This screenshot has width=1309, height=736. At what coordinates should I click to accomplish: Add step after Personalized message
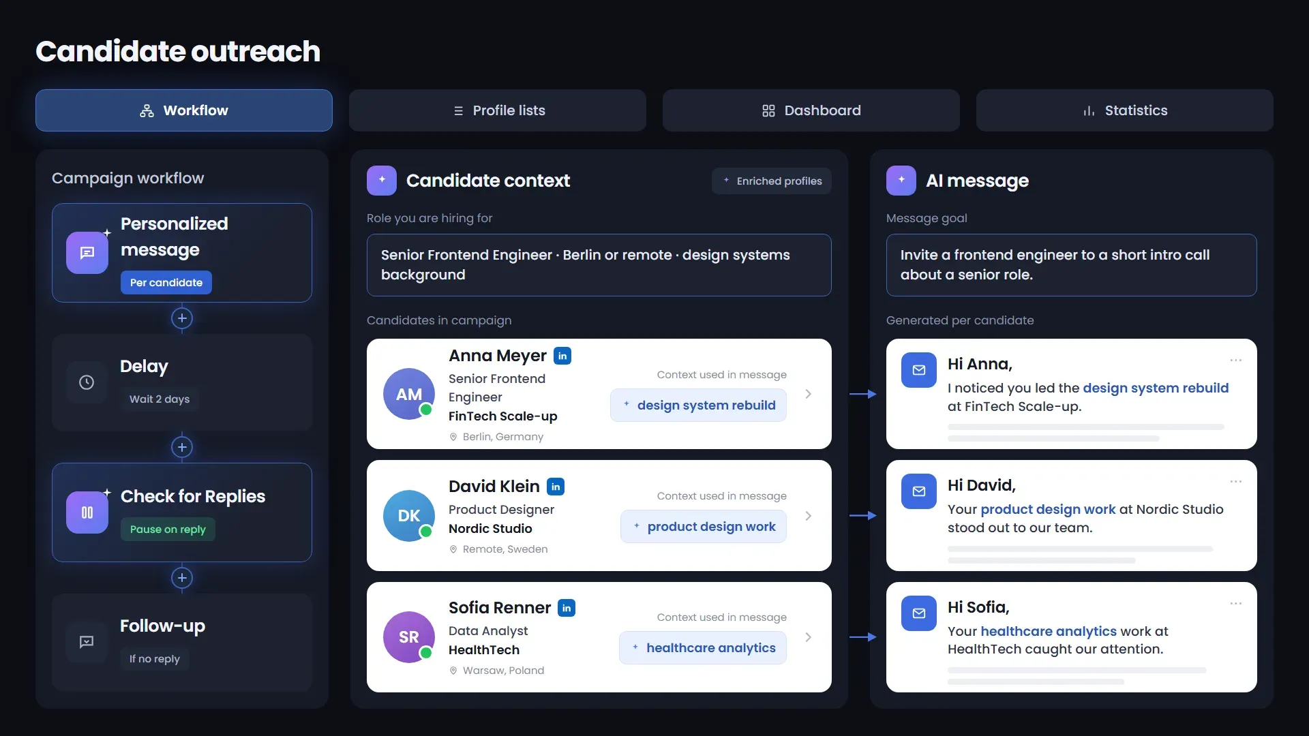click(182, 318)
